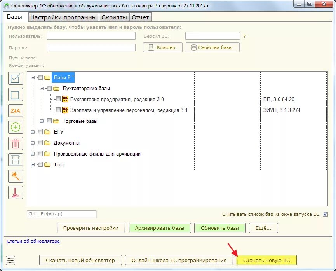This screenshot has width=336, height=271.
Task: Check the Документы checkbox
Action: [x=40, y=143]
